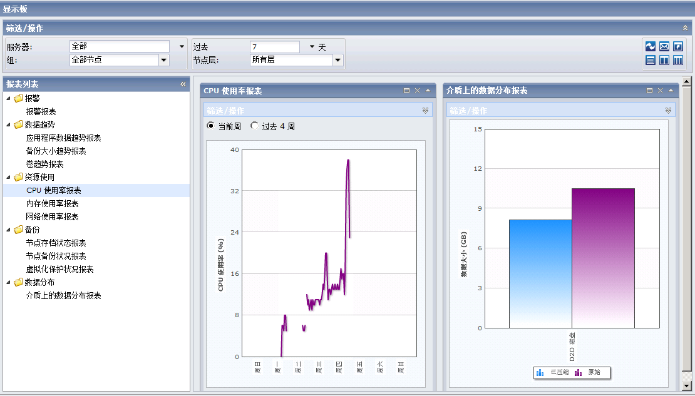Open the 组 dropdown list
Screen dimensions: 695x396
(x=164, y=60)
